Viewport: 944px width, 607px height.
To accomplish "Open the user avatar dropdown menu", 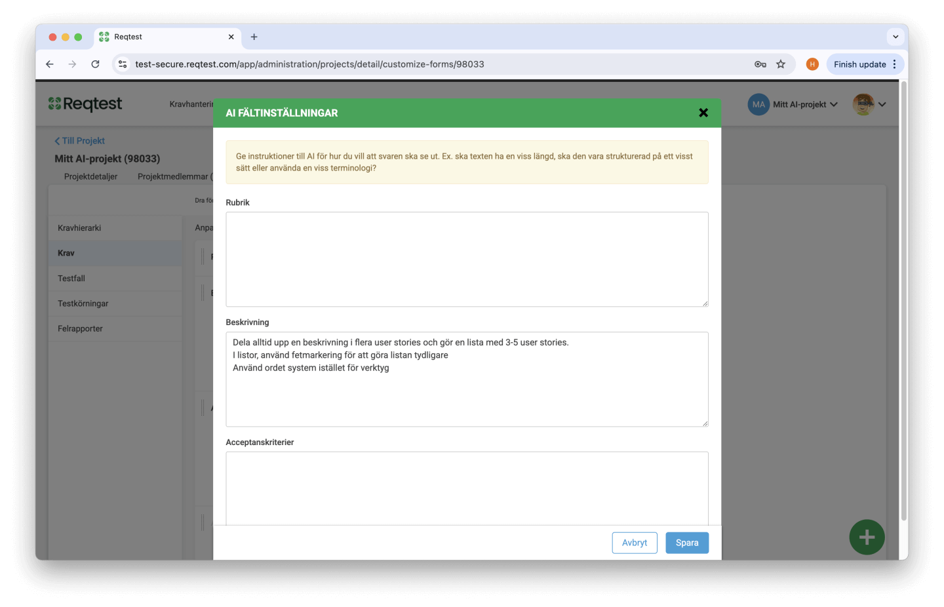I will coord(869,104).
